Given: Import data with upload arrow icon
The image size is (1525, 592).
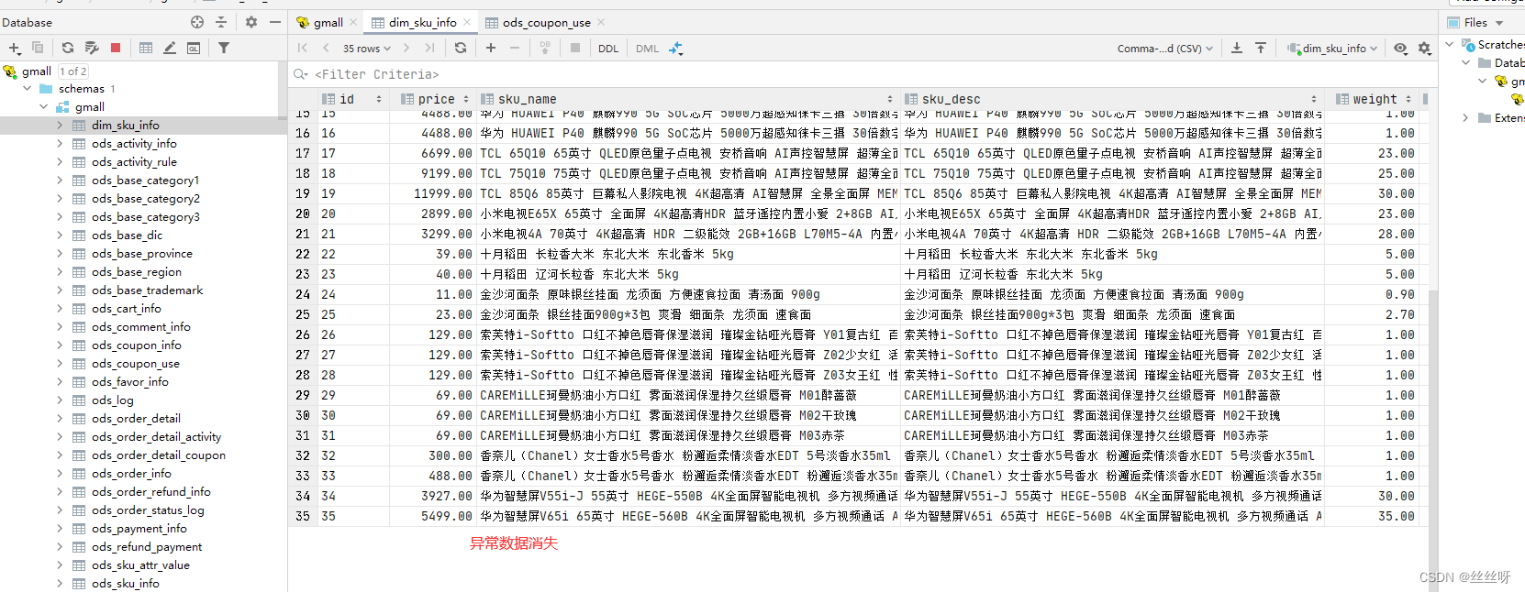Looking at the screenshot, I should 1261,48.
